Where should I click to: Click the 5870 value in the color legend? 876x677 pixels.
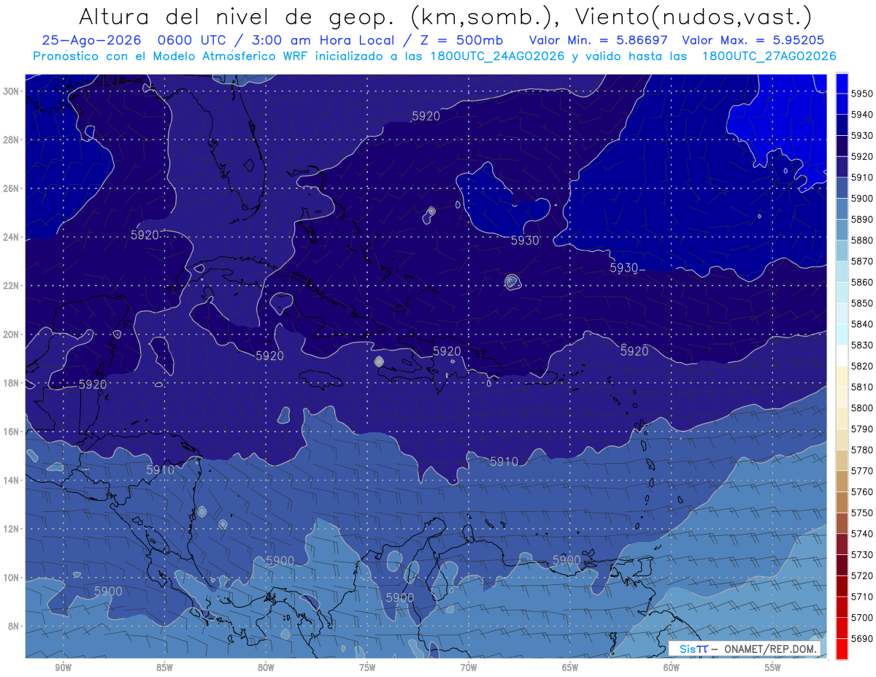pyautogui.click(x=862, y=261)
